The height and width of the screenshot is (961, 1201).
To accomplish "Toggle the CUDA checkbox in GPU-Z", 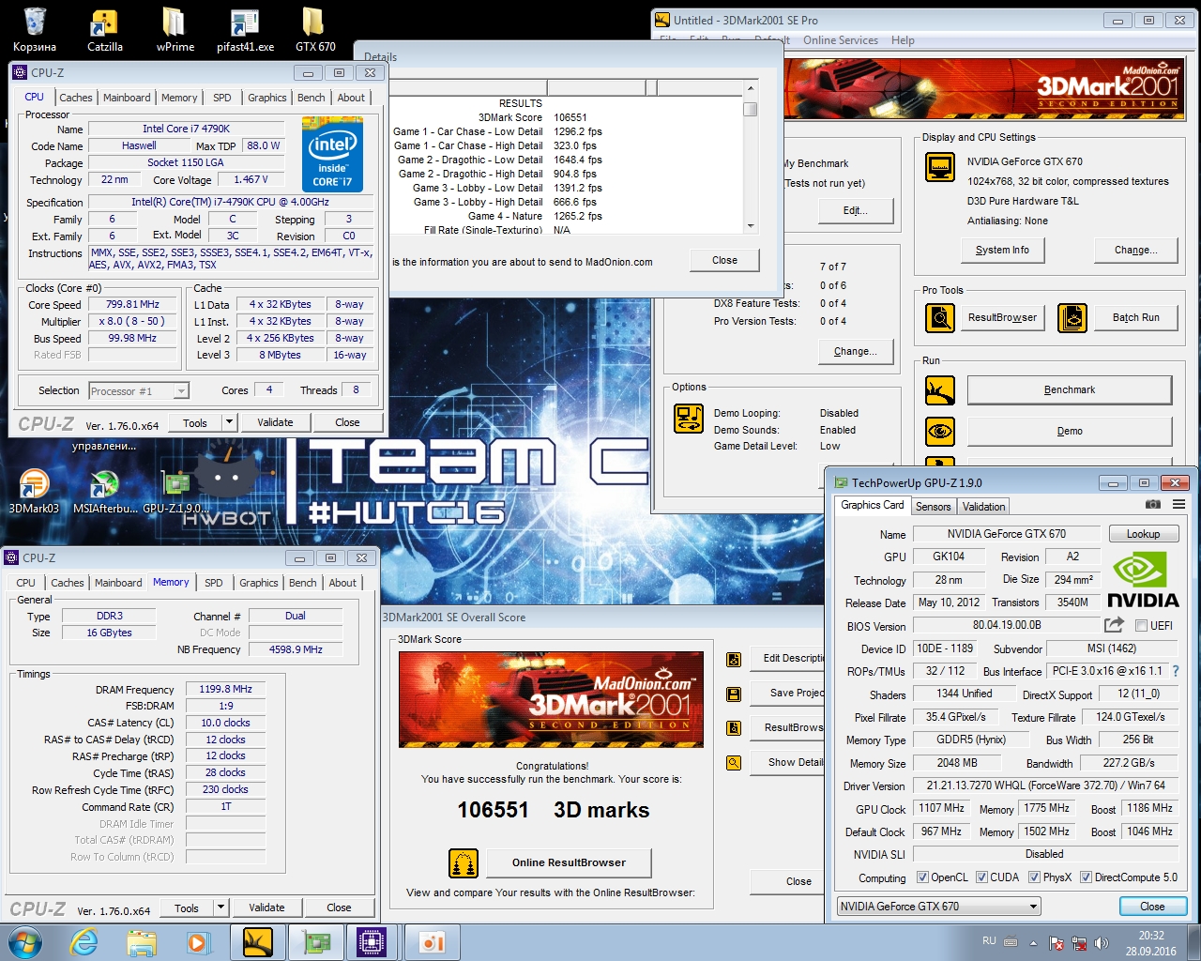I will [981, 877].
